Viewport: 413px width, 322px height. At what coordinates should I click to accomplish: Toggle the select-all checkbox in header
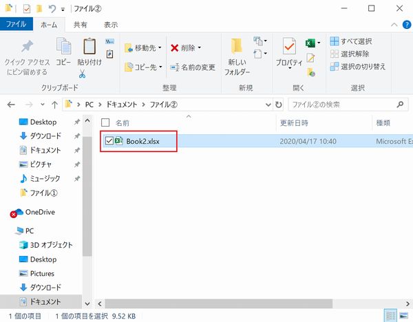click(105, 122)
